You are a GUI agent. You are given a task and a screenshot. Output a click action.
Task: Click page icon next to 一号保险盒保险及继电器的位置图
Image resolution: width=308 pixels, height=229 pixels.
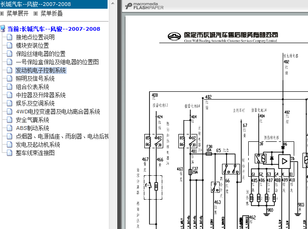click(x=10, y=62)
